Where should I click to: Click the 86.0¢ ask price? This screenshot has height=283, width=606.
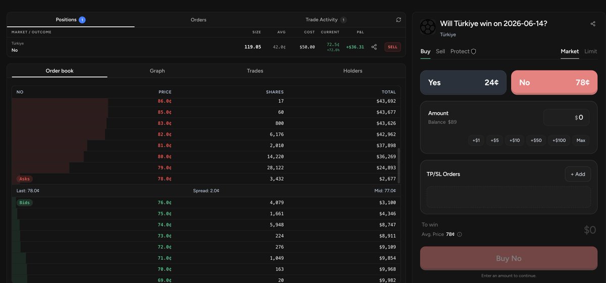pyautogui.click(x=165, y=101)
